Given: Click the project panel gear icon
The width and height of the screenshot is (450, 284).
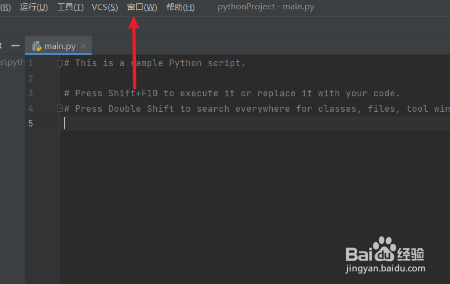Looking at the screenshot, I should pyautogui.click(x=2, y=46).
